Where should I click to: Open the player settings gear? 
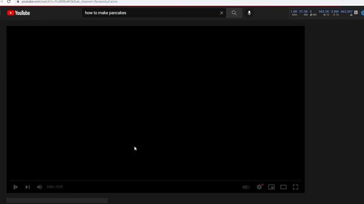(x=259, y=187)
